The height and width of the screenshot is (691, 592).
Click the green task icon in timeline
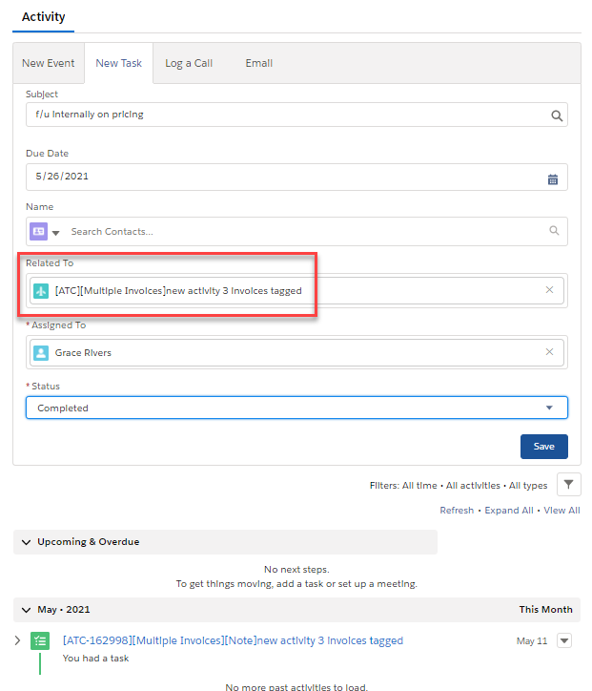pos(40,641)
